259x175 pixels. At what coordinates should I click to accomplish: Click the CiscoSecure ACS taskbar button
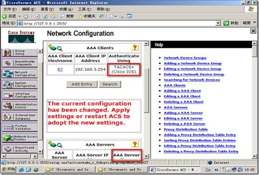175,170
